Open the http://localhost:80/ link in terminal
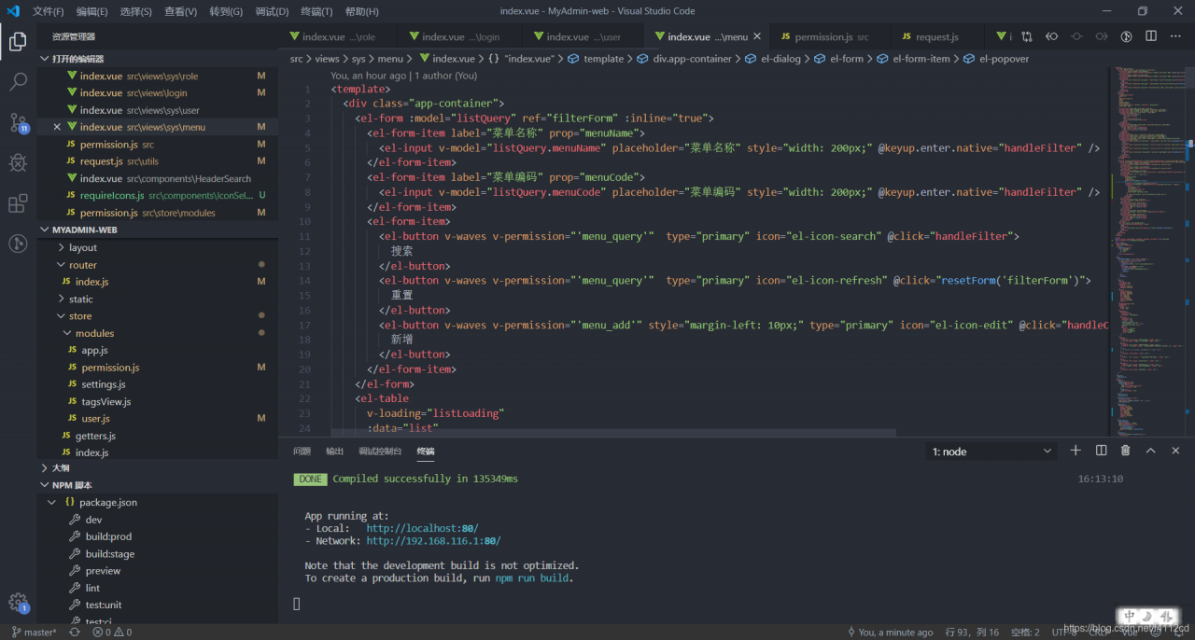Screen dimensions: 1195x640 pyautogui.click(x=422, y=528)
